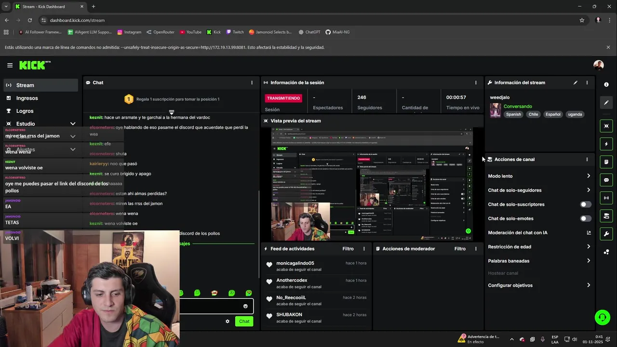Open Filtro in Feed de actividades

(348, 249)
